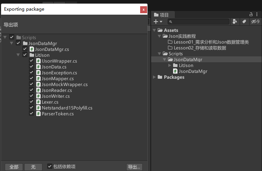
Task: Click the Lesson01 folder icon
Action: click(170, 42)
